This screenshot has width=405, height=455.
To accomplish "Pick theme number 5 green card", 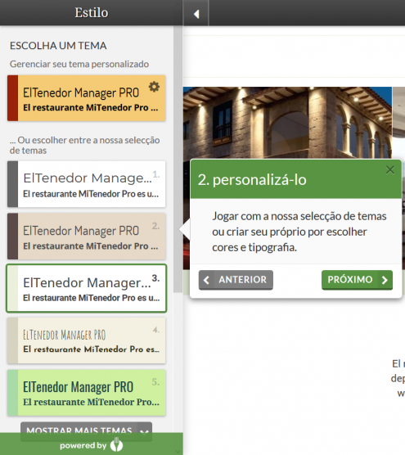I will pyautogui.click(x=87, y=393).
